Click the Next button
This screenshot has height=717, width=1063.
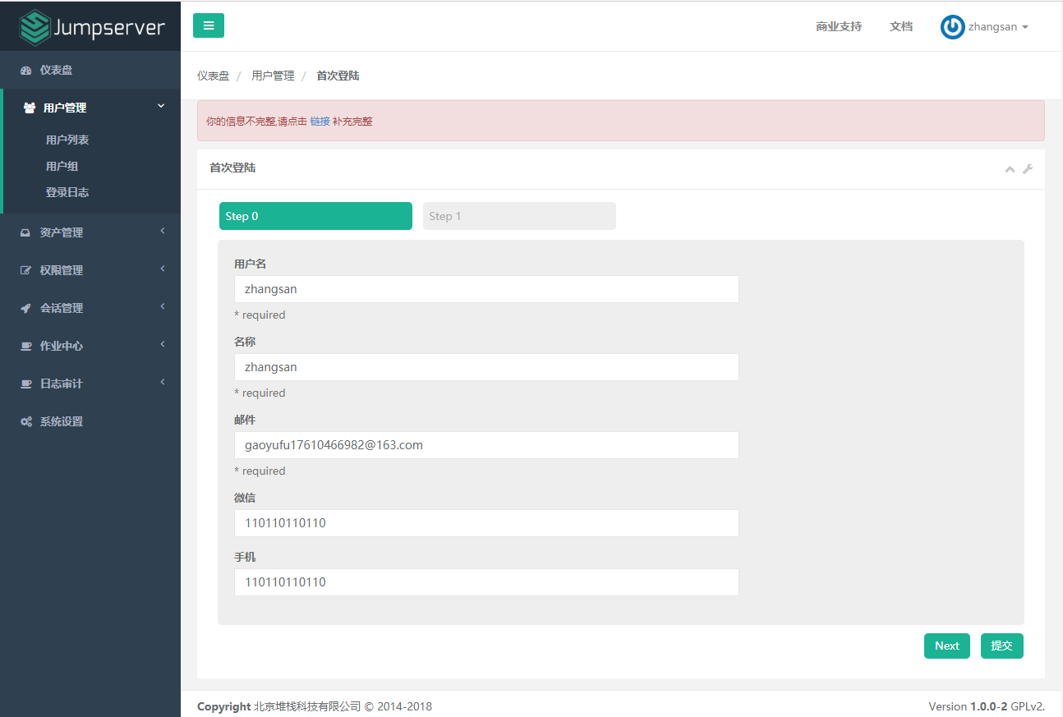[946, 646]
